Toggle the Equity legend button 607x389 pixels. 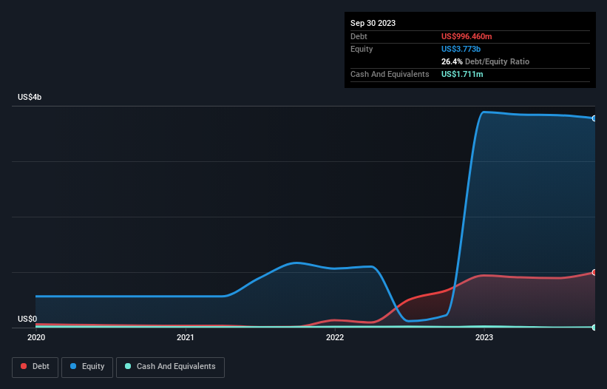(87, 367)
